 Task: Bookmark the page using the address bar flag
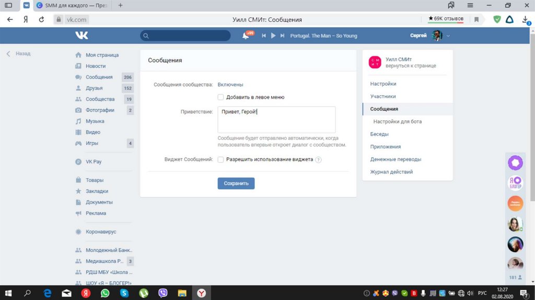coord(476,19)
